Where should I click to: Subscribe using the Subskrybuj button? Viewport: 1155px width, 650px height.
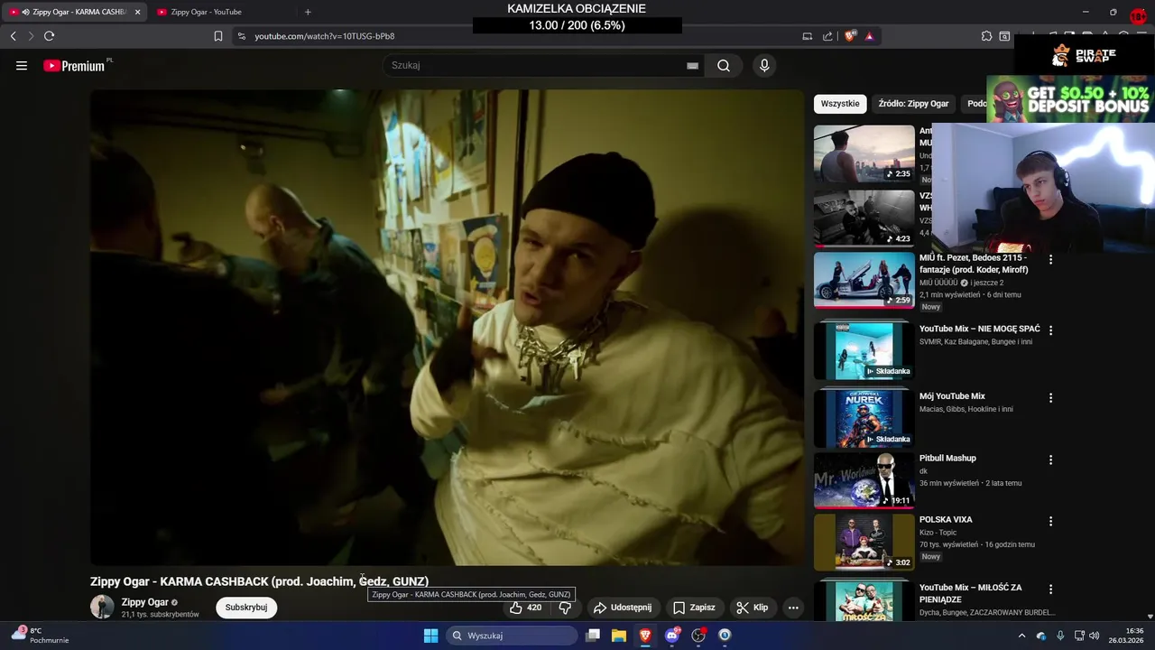click(x=246, y=608)
